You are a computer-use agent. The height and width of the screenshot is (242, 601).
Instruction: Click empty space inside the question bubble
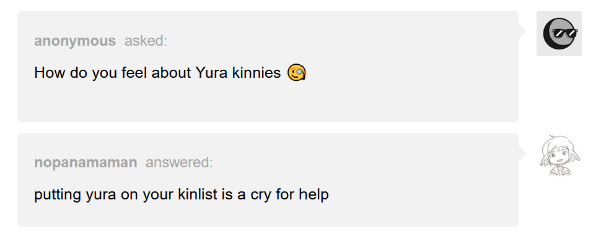pos(384,99)
